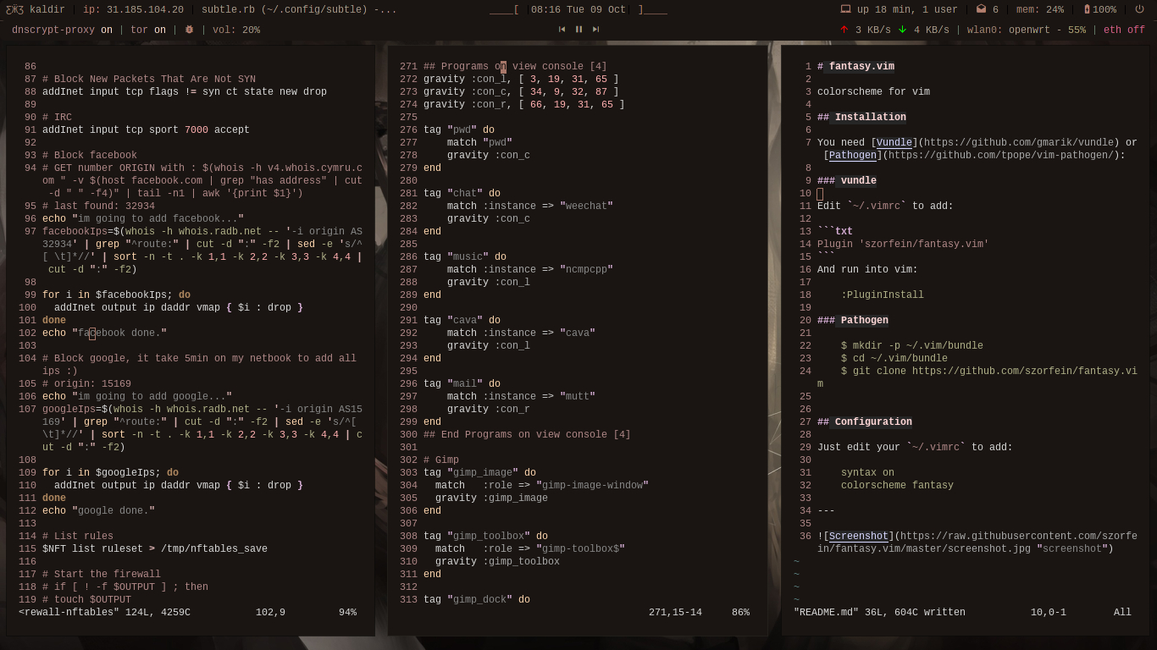Click 'gravity :con_r, [ 66, 19, 31, 65 ]' line

(524, 104)
